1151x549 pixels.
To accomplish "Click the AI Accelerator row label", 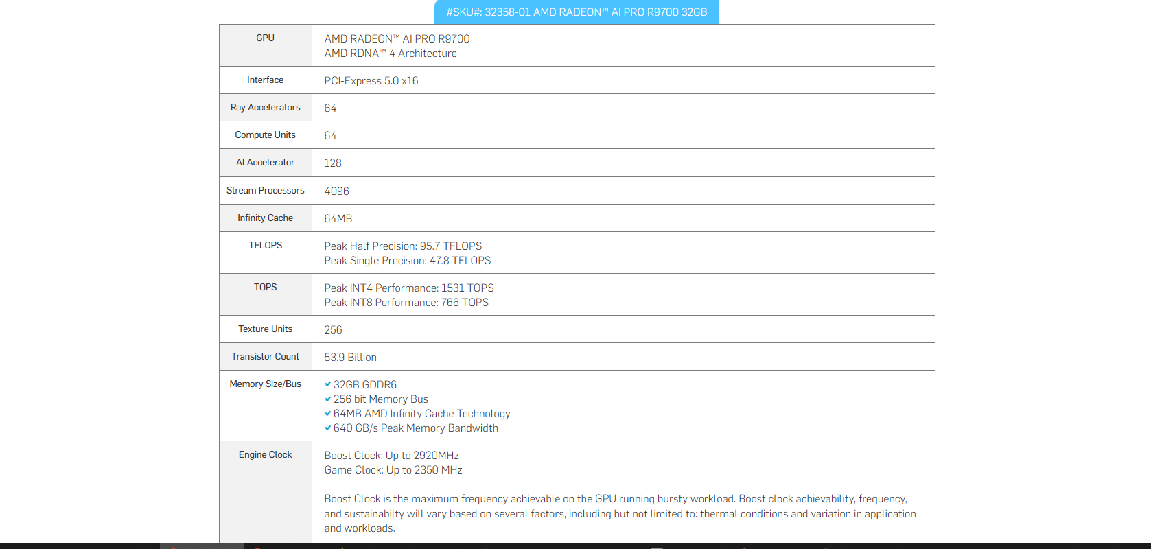I will (x=265, y=163).
